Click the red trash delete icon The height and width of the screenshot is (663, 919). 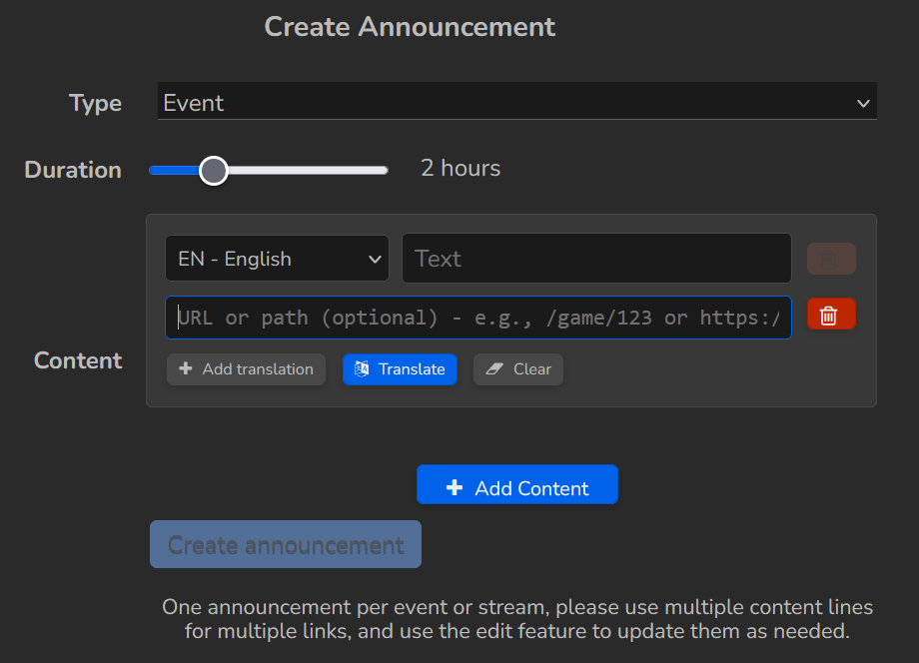pyautogui.click(x=830, y=315)
